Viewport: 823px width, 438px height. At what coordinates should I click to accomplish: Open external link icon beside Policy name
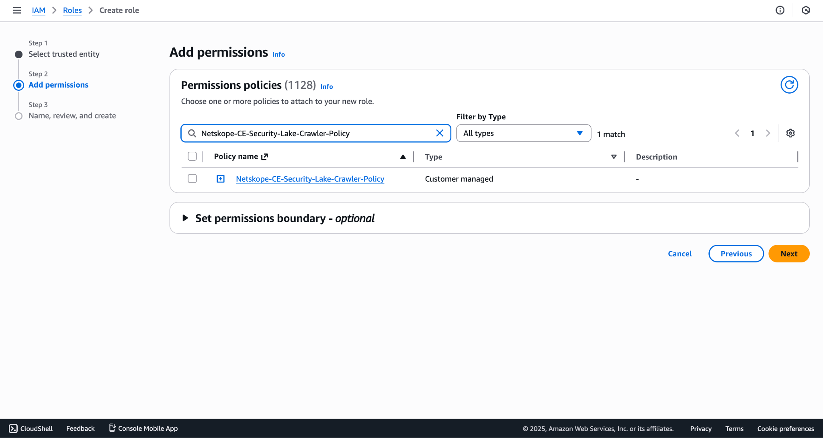264,157
